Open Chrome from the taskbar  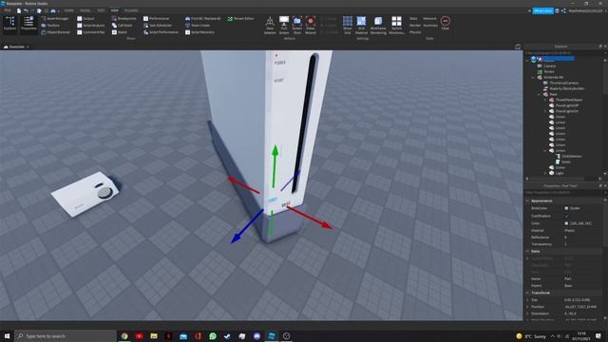[x=124, y=335]
